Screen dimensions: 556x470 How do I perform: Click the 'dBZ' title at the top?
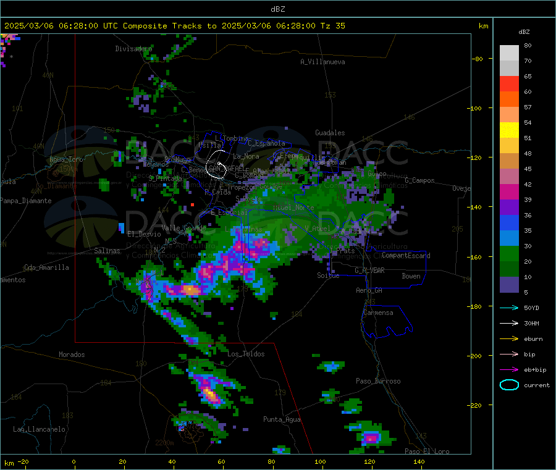click(277, 9)
